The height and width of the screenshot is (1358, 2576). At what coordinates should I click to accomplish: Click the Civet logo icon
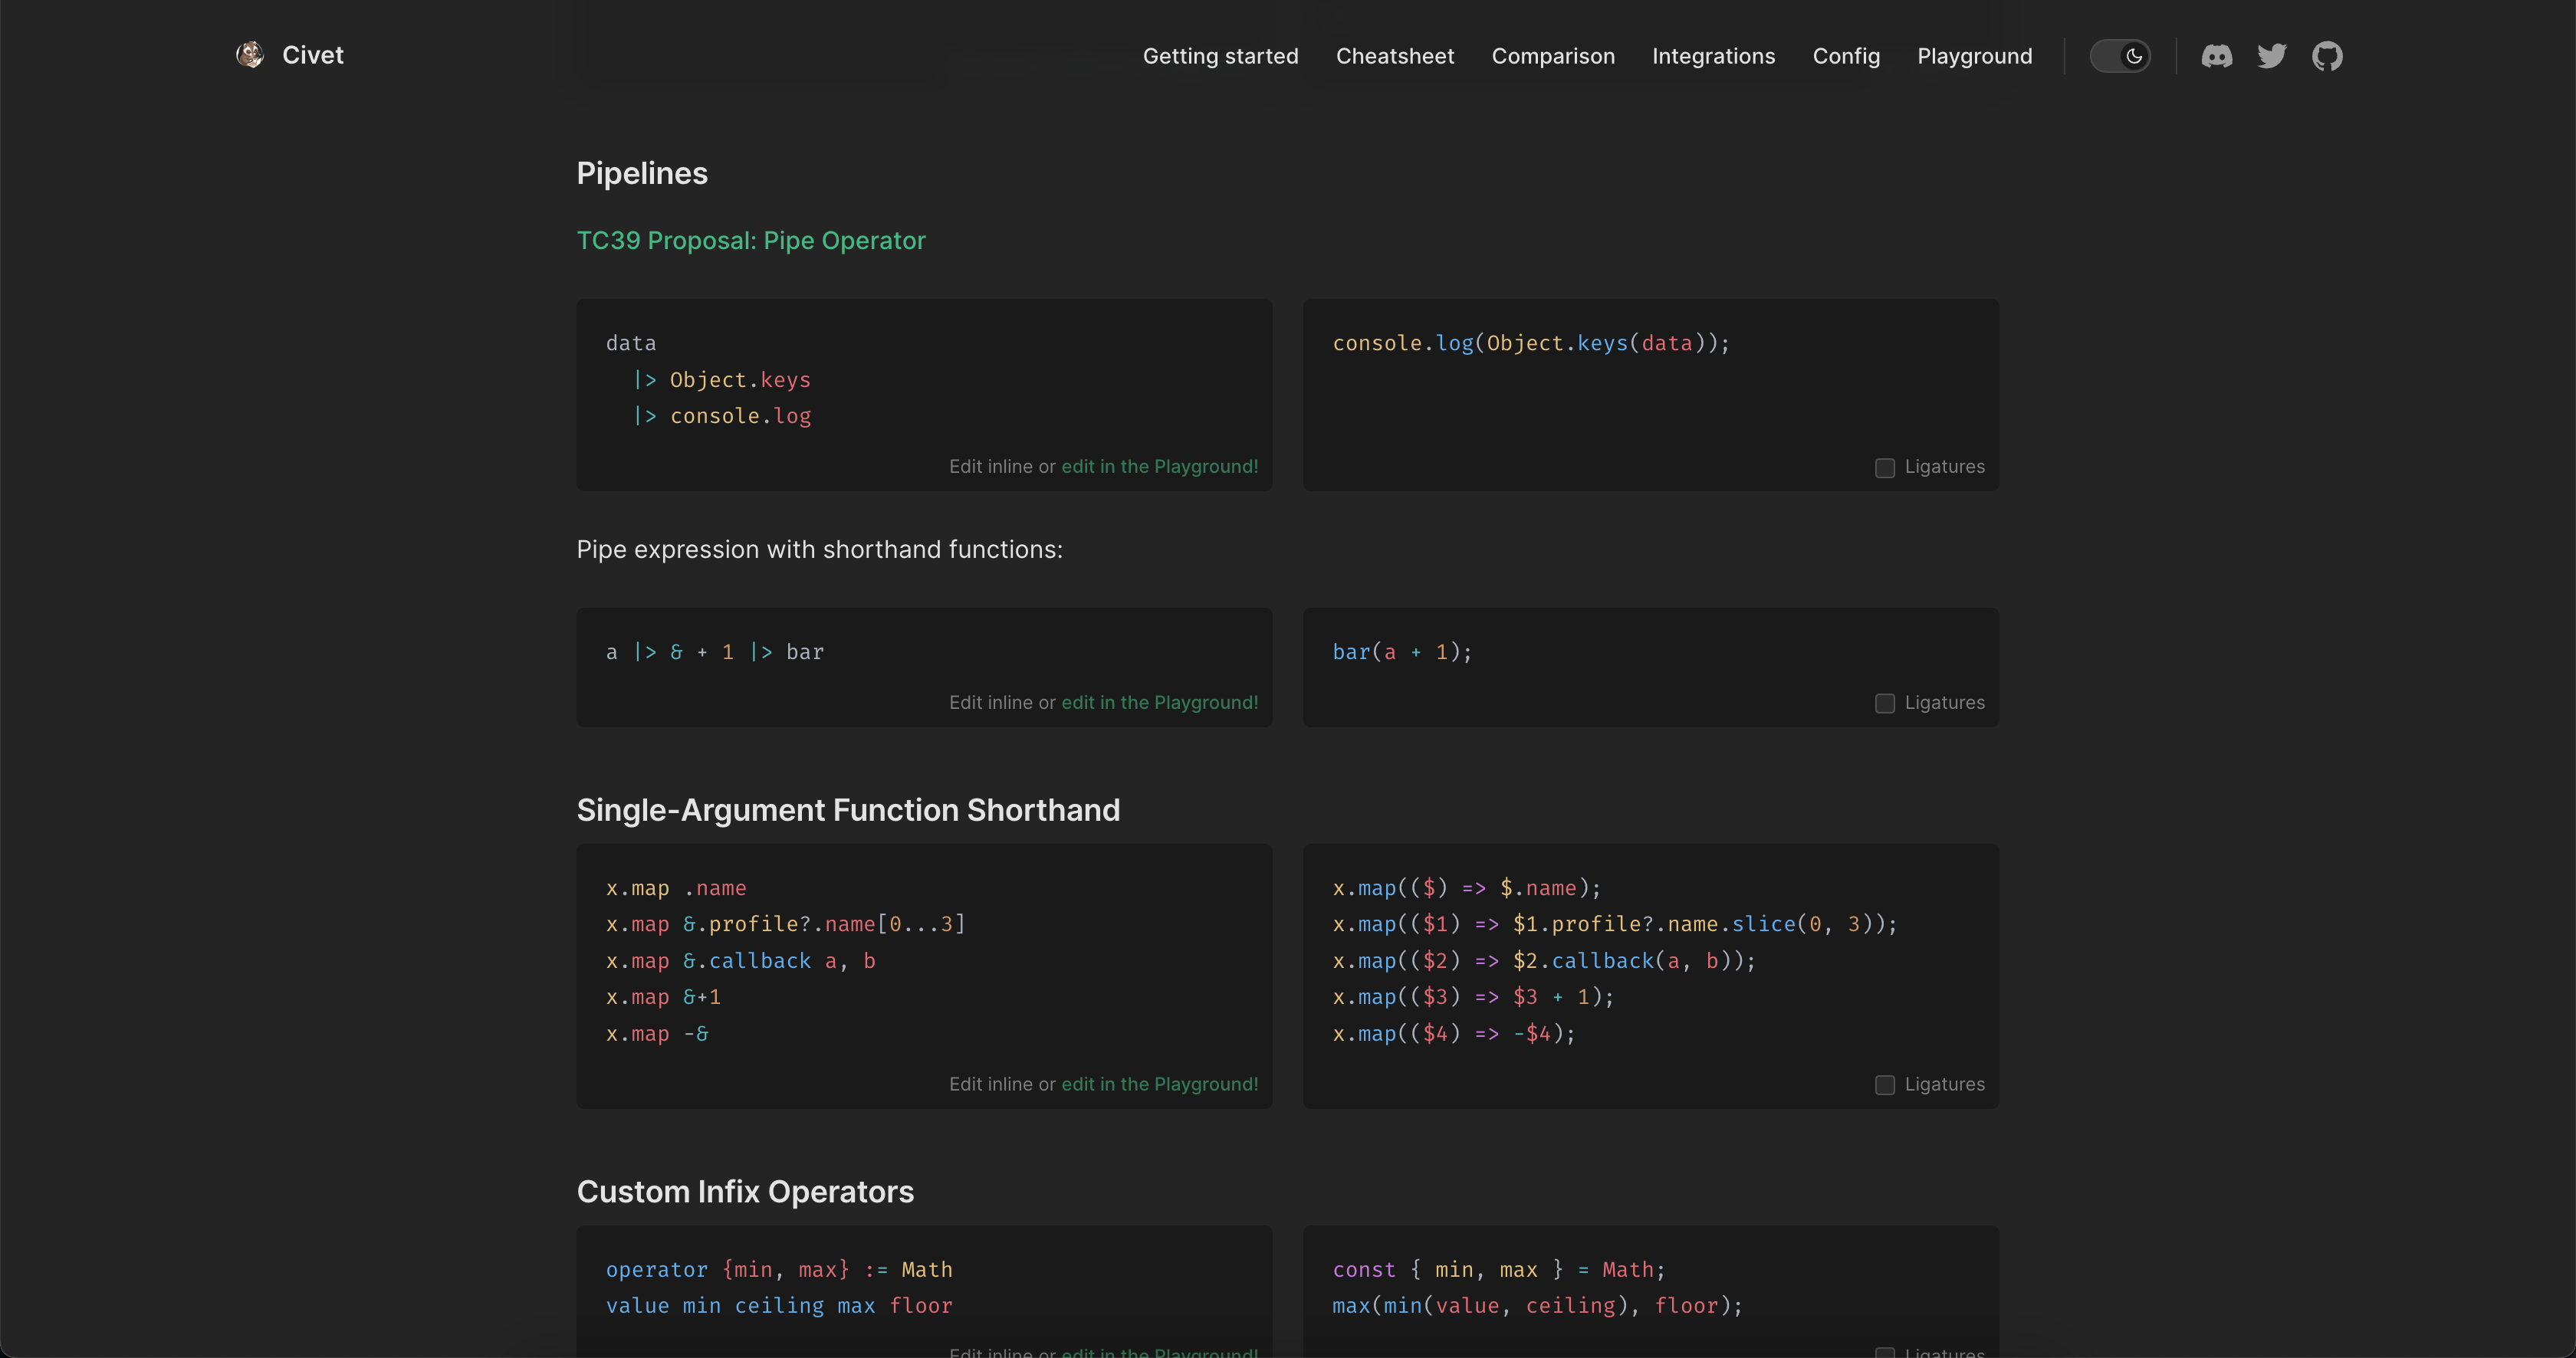[x=250, y=55]
